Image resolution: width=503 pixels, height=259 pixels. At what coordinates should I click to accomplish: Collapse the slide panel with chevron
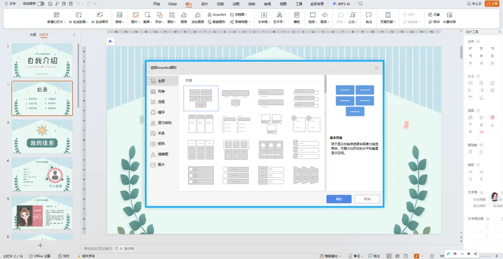[74, 34]
